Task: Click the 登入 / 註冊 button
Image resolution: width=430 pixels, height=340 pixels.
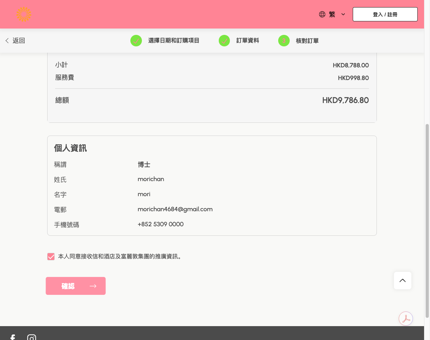Action: [x=385, y=14]
